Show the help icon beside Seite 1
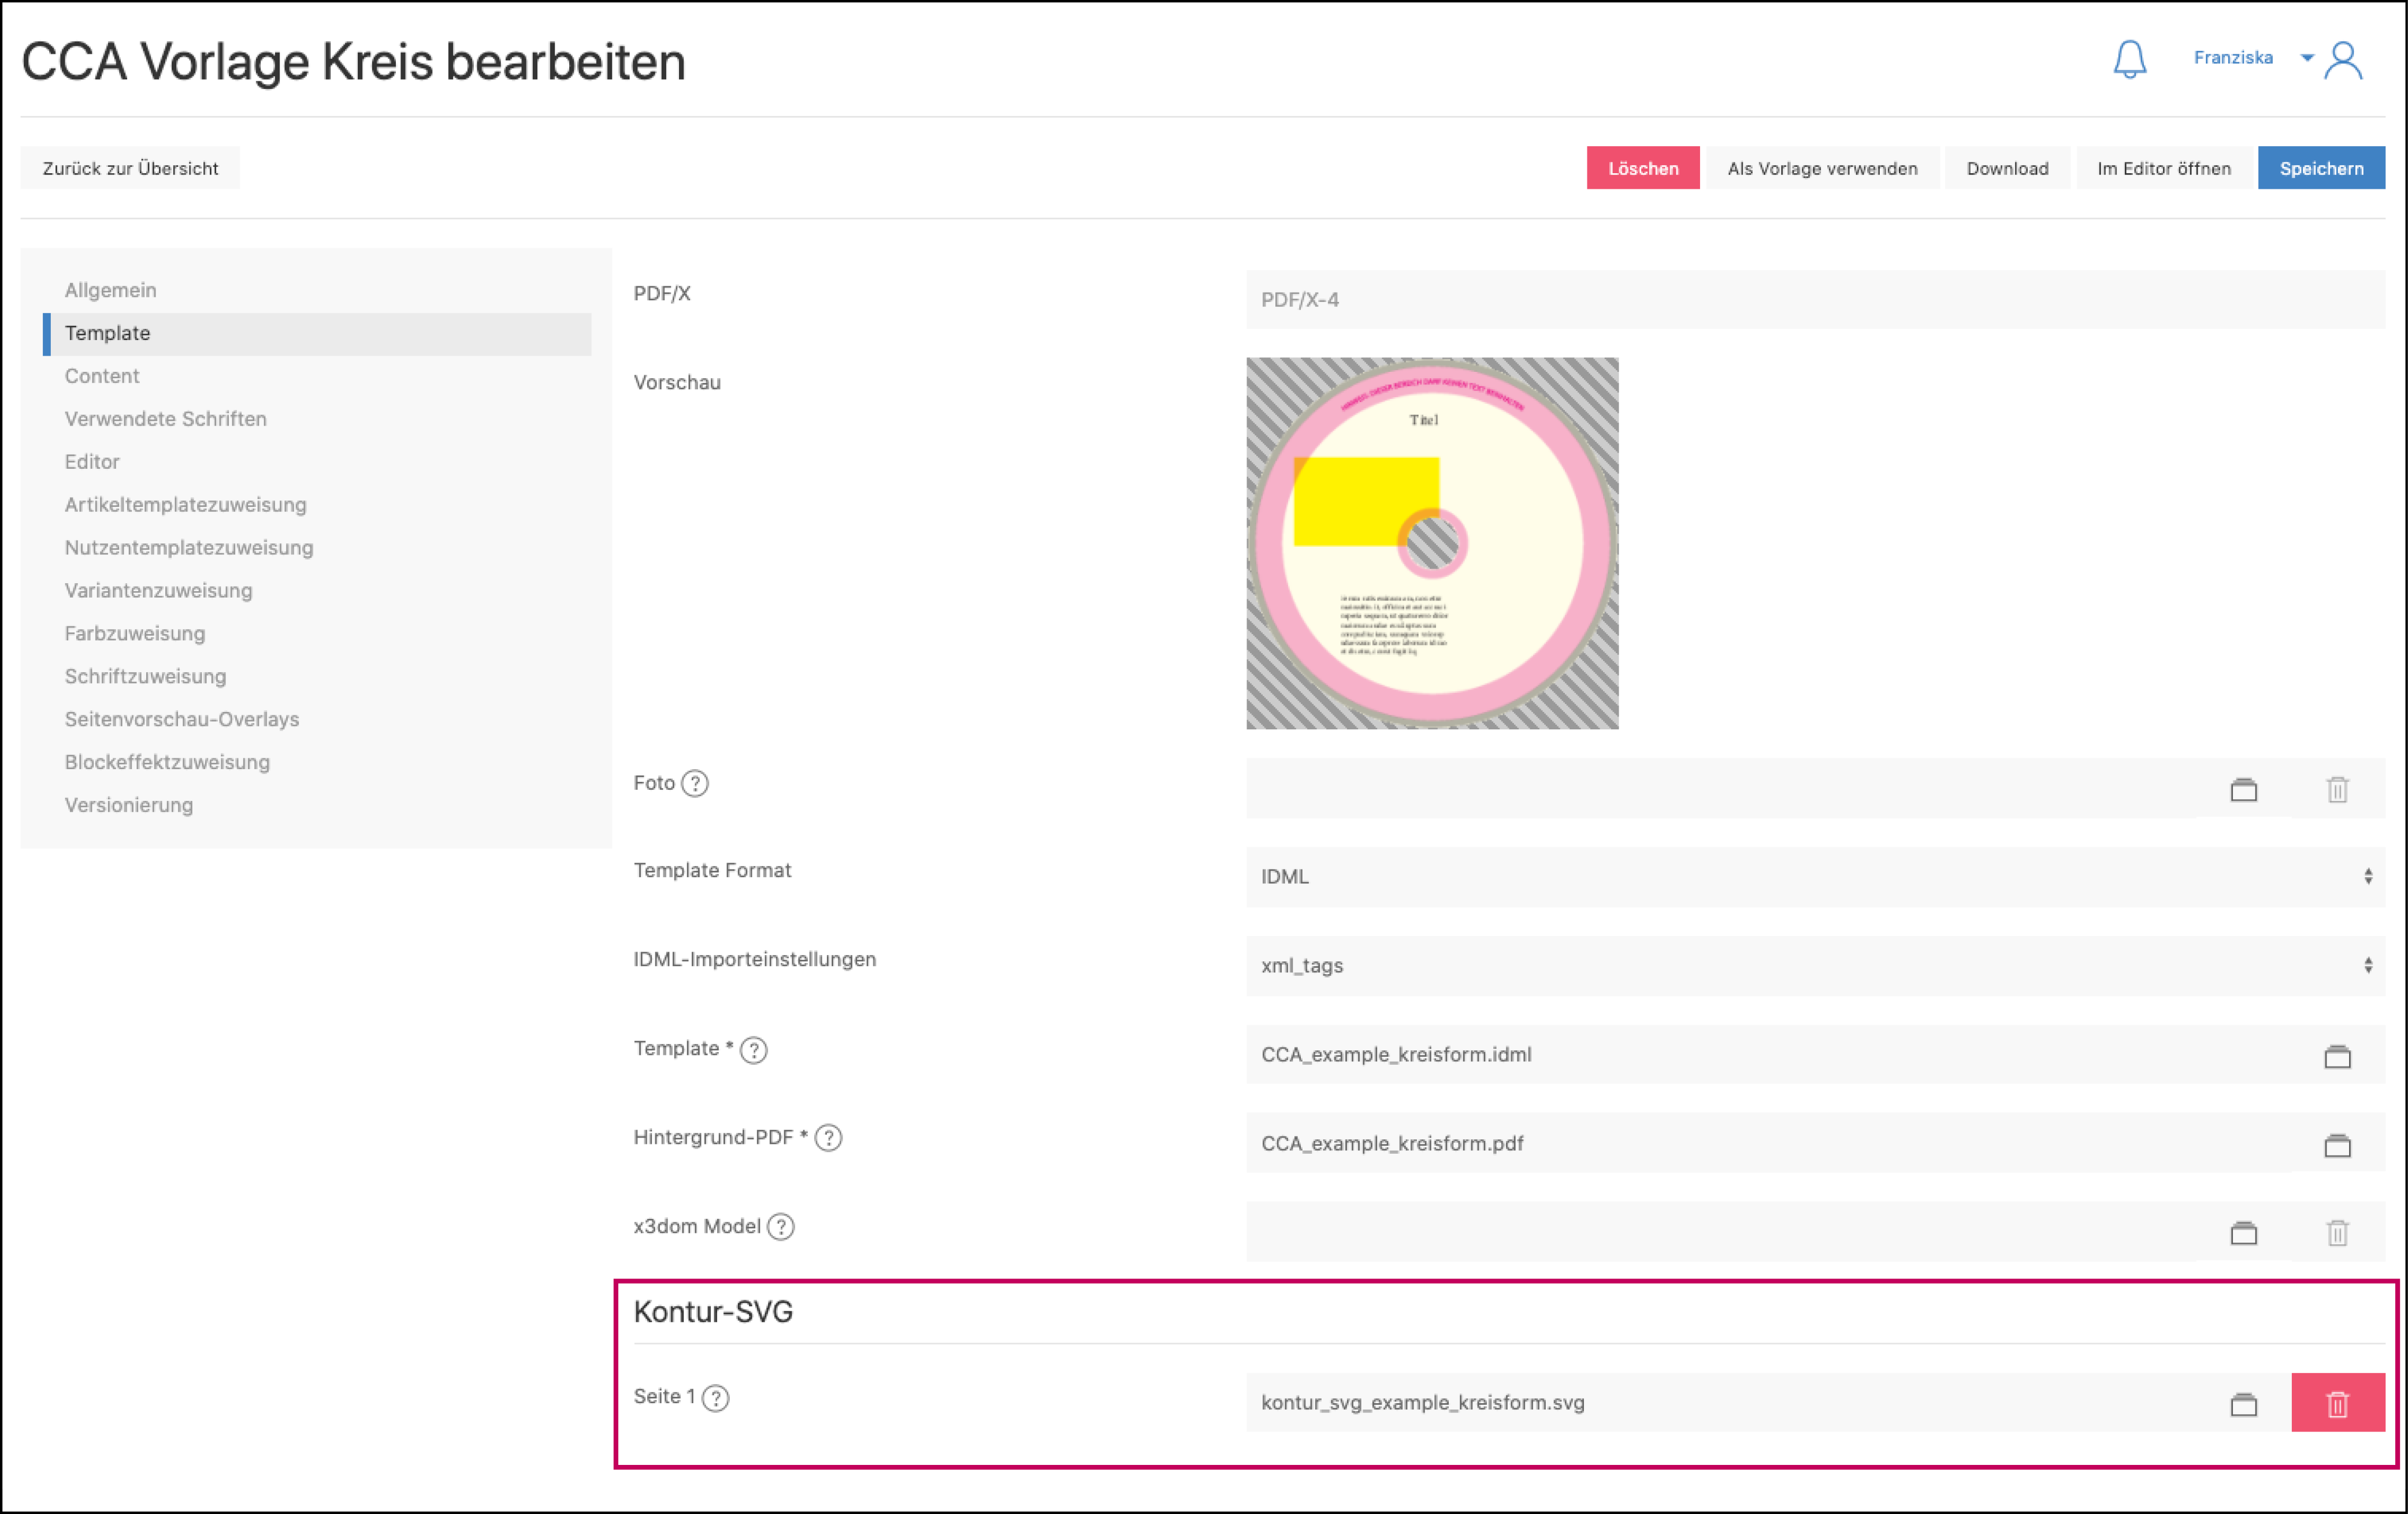 tap(716, 1398)
